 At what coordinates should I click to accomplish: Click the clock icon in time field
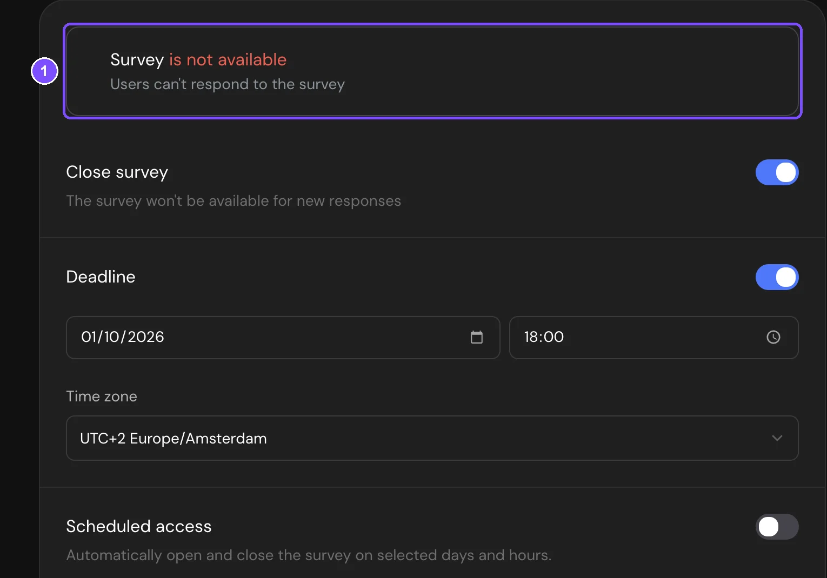point(773,337)
